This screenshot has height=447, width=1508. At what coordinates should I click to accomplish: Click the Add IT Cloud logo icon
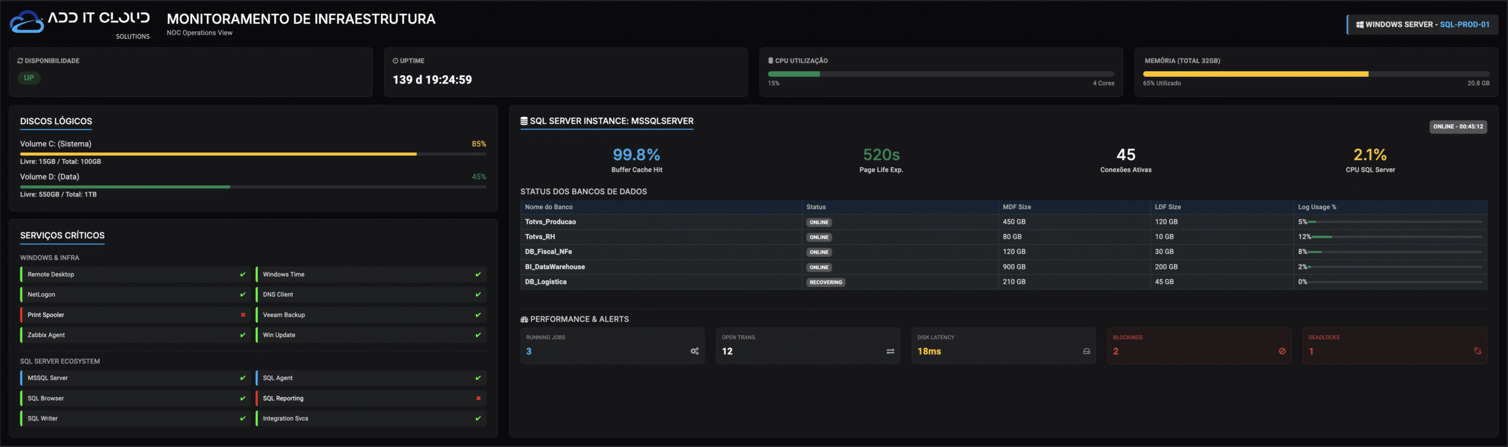tap(27, 22)
